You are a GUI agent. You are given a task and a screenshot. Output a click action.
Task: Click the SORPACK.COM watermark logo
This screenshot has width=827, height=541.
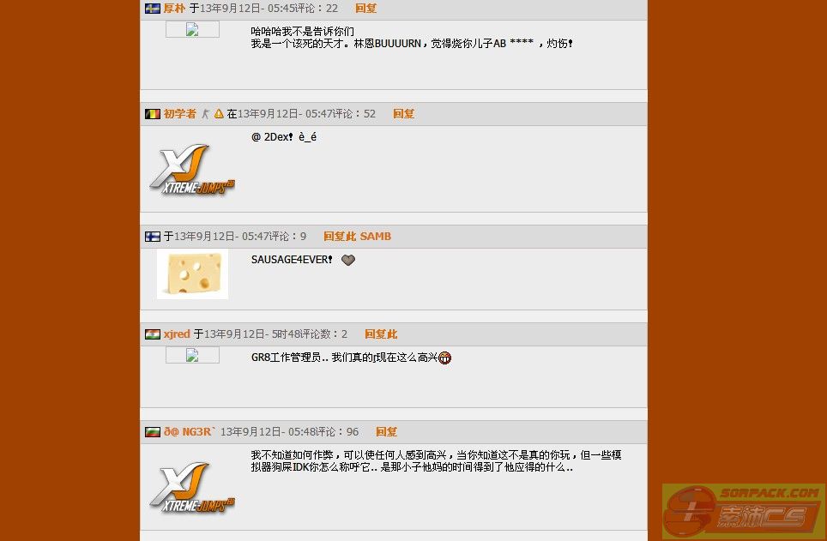(x=744, y=510)
